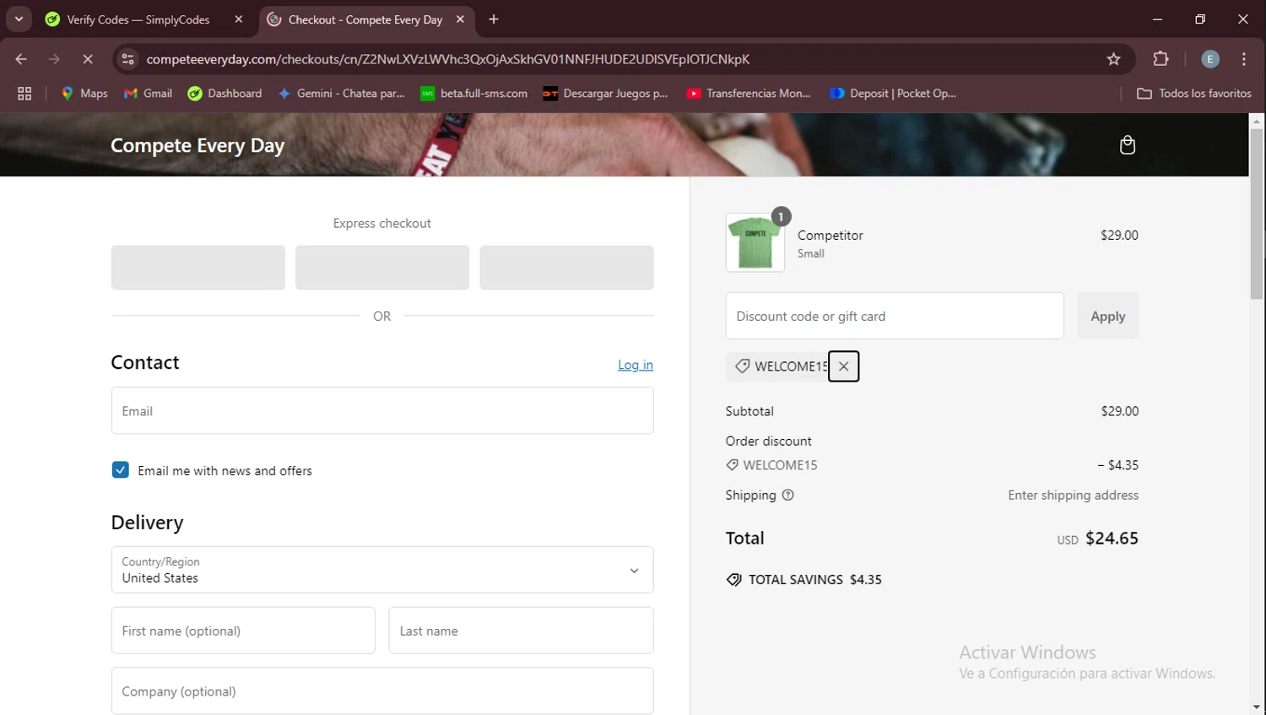The width and height of the screenshot is (1266, 715).
Task: Click the scroll down arrow of scrollbar
Action: 1257,707
